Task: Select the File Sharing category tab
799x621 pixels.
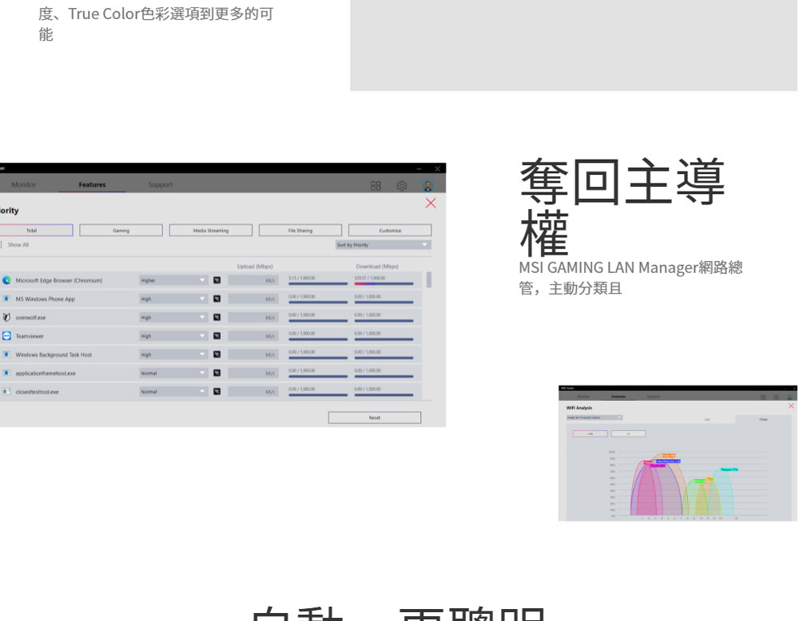Action: pos(300,231)
